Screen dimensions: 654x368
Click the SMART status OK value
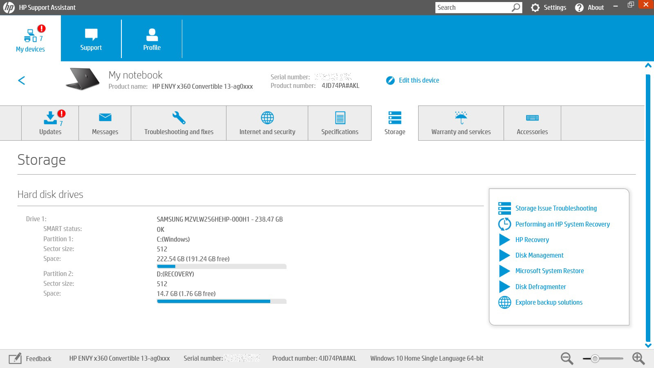click(161, 229)
